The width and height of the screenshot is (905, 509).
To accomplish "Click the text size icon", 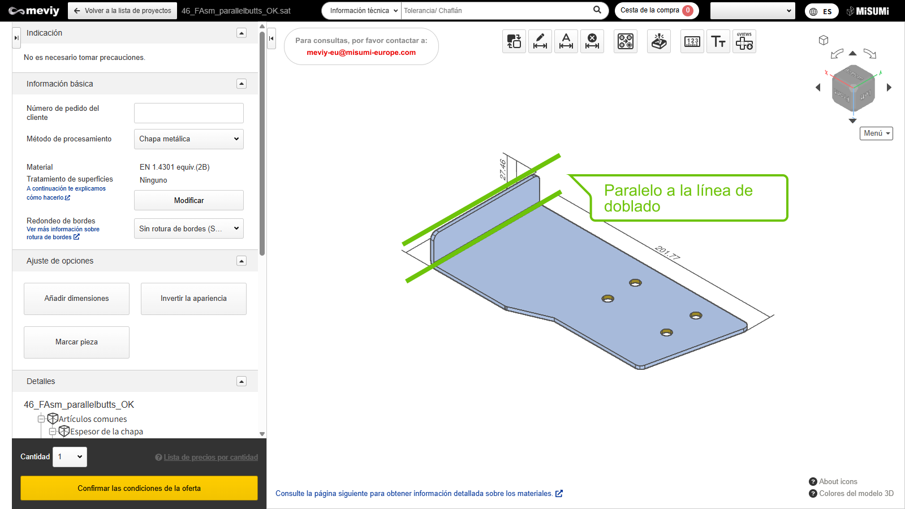I will click(718, 41).
